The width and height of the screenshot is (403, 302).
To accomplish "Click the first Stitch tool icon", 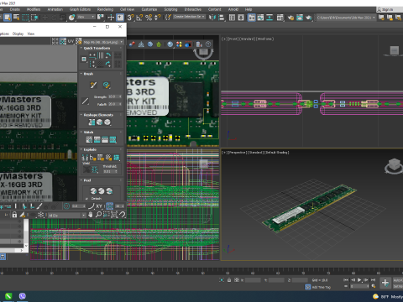I will pos(89,139).
